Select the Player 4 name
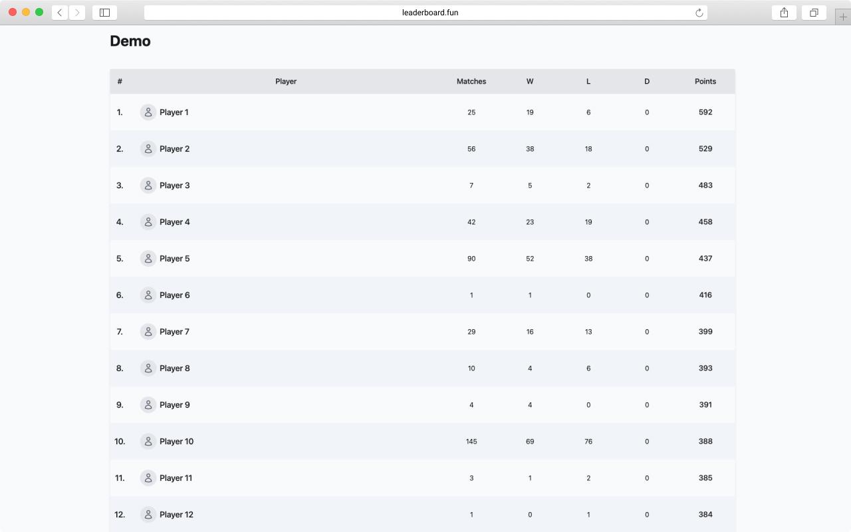Image resolution: width=851 pixels, height=532 pixels. tap(175, 222)
